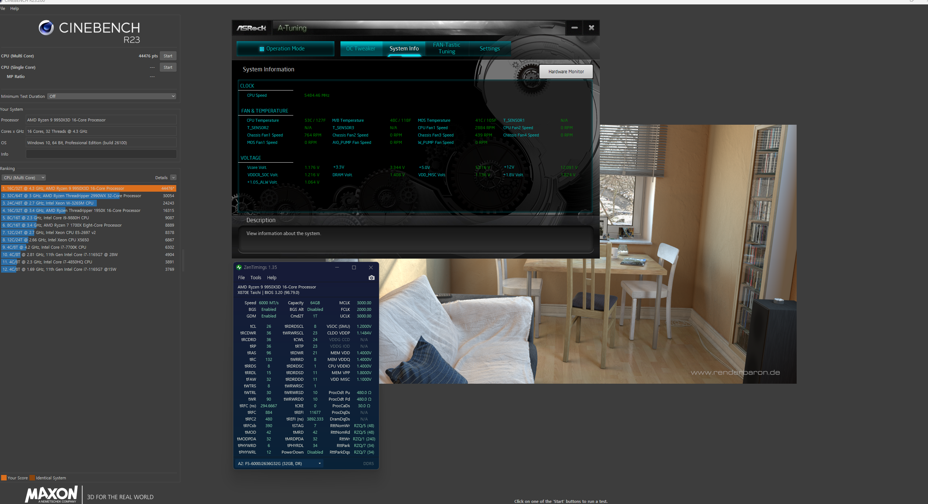928x504 pixels.
Task: Minimize the A-Tuning window
Action: click(x=574, y=28)
